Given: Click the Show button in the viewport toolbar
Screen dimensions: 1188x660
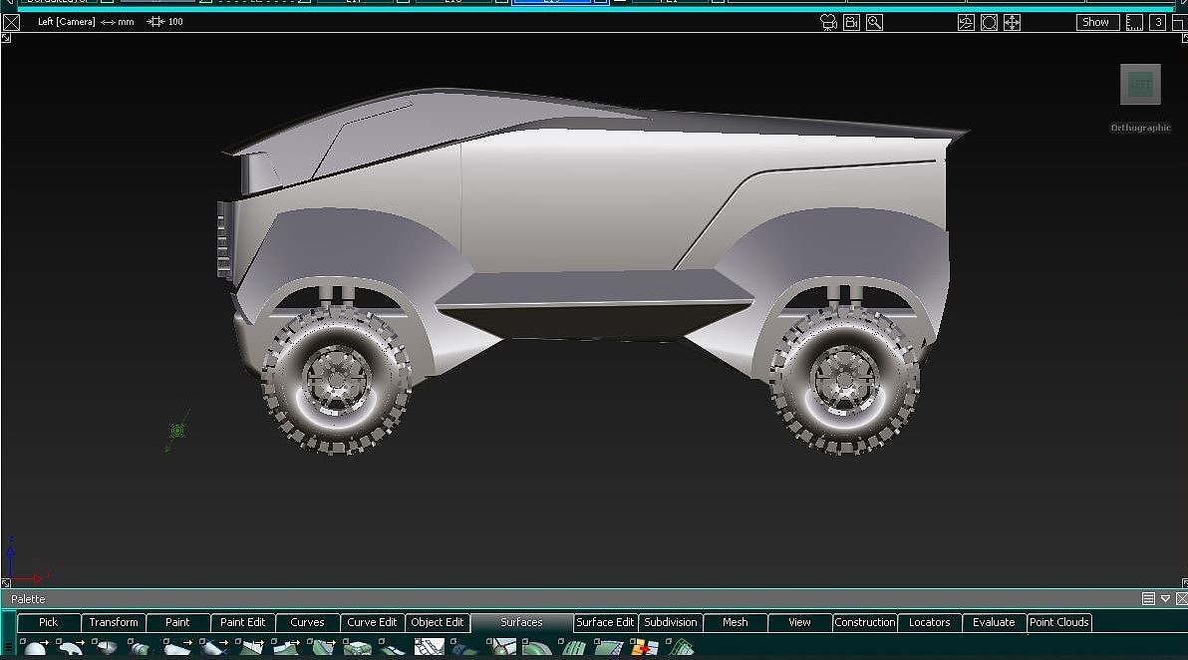Looking at the screenshot, I should coord(1095,22).
